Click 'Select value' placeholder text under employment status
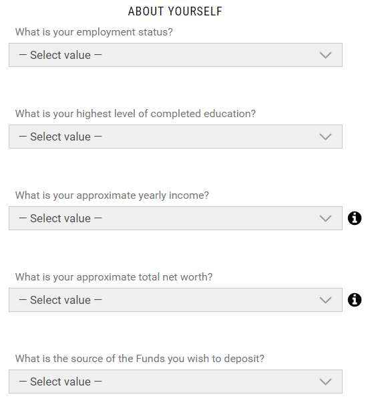Image resolution: width=380 pixels, height=417 pixels. (60, 55)
